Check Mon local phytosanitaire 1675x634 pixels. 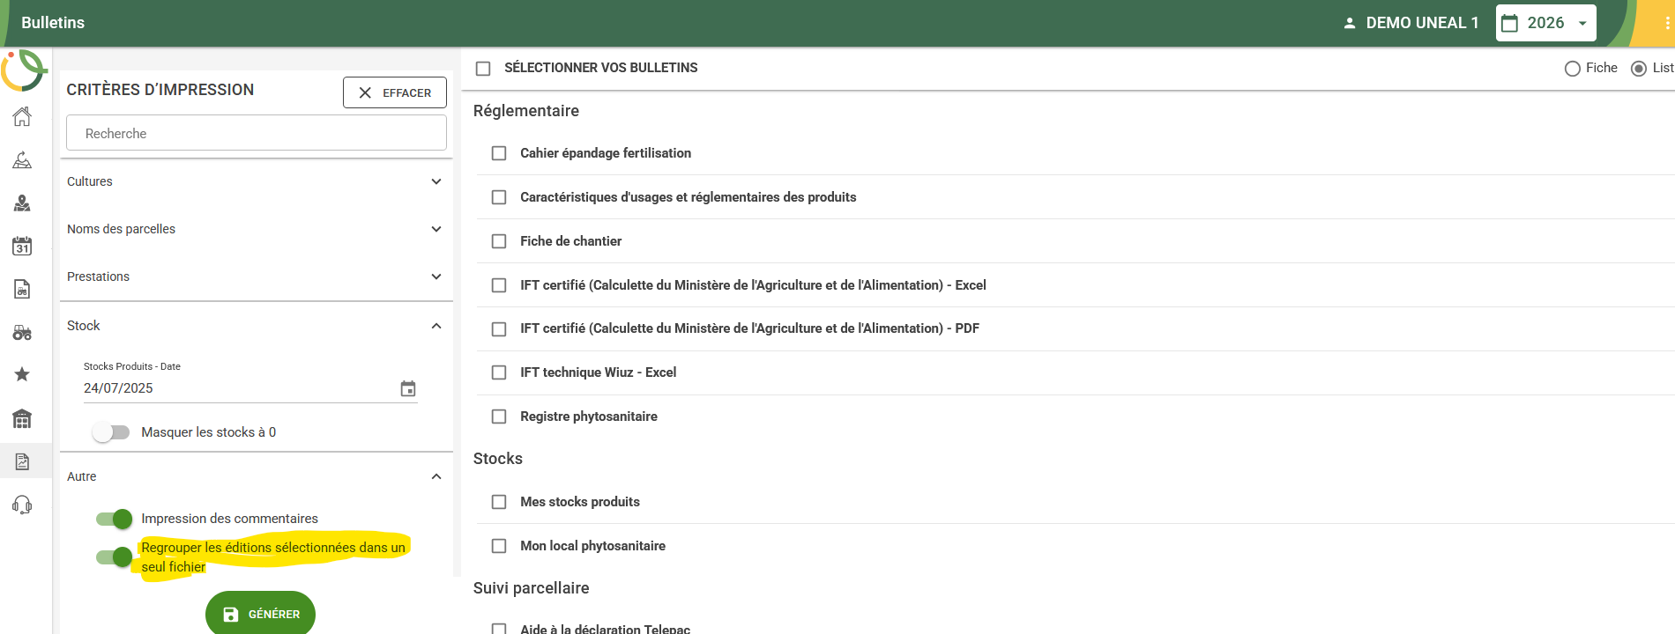click(499, 546)
